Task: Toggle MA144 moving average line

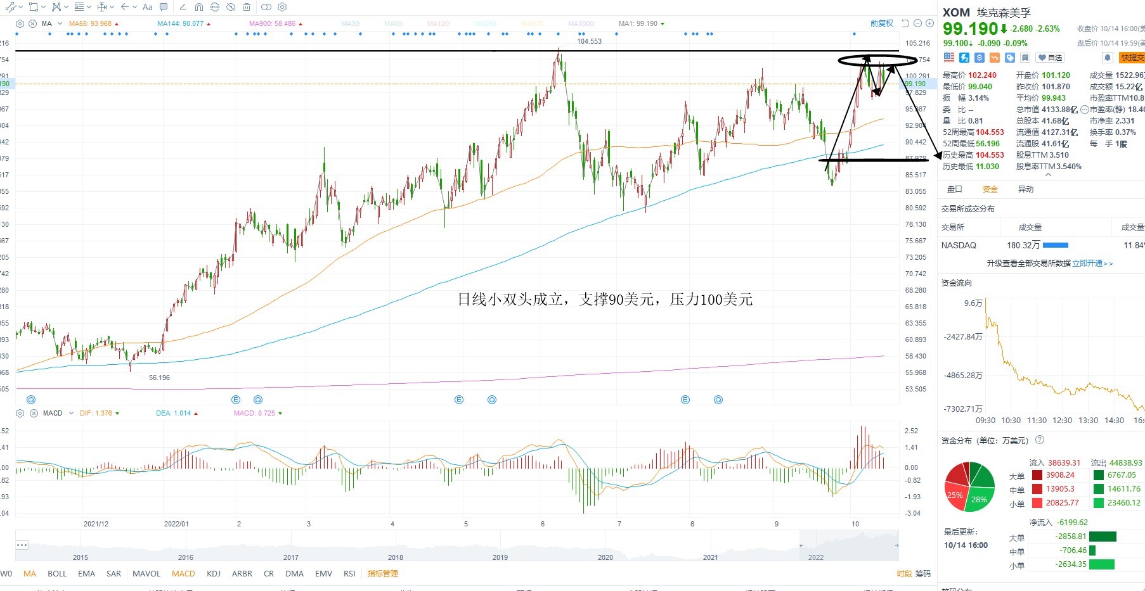Action: click(180, 23)
